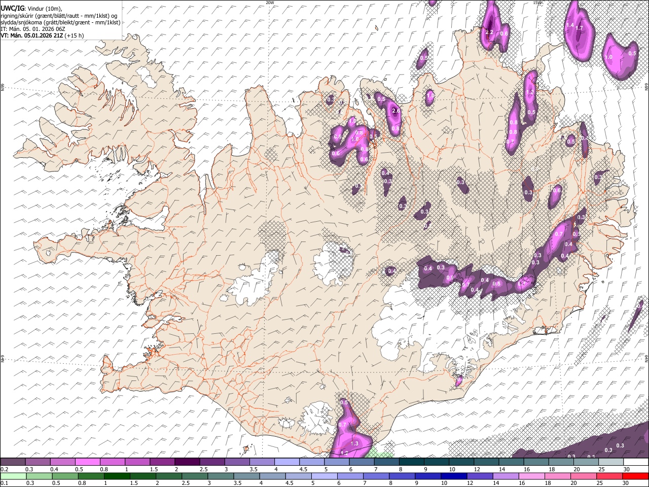
Task: Pick top legend swatch between 8 and 9
Action: pos(412,462)
